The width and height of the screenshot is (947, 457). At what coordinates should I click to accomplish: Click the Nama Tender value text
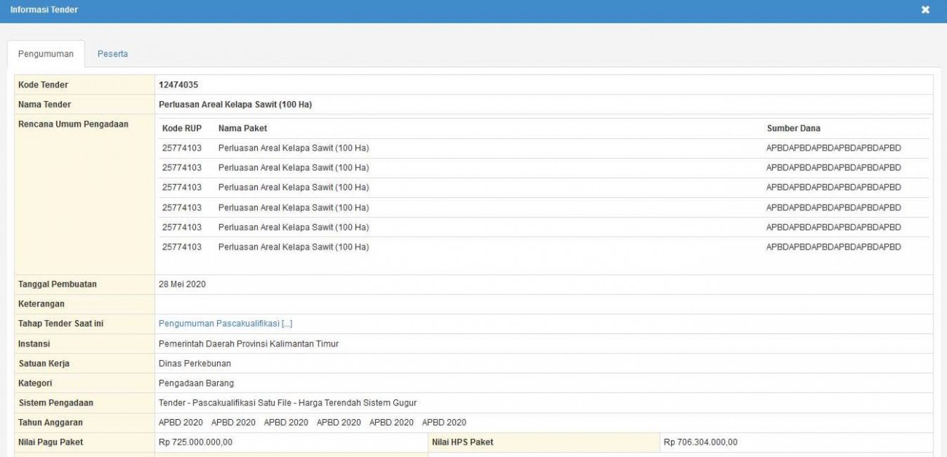tap(235, 105)
